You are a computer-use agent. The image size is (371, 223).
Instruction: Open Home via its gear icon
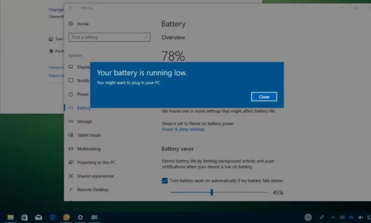[x=71, y=23]
